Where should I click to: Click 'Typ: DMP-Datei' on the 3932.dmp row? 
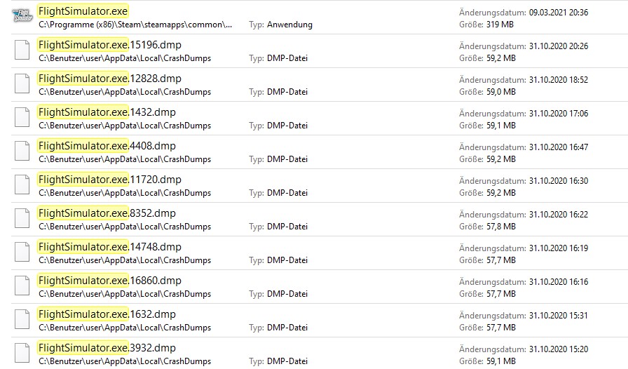pyautogui.click(x=278, y=362)
